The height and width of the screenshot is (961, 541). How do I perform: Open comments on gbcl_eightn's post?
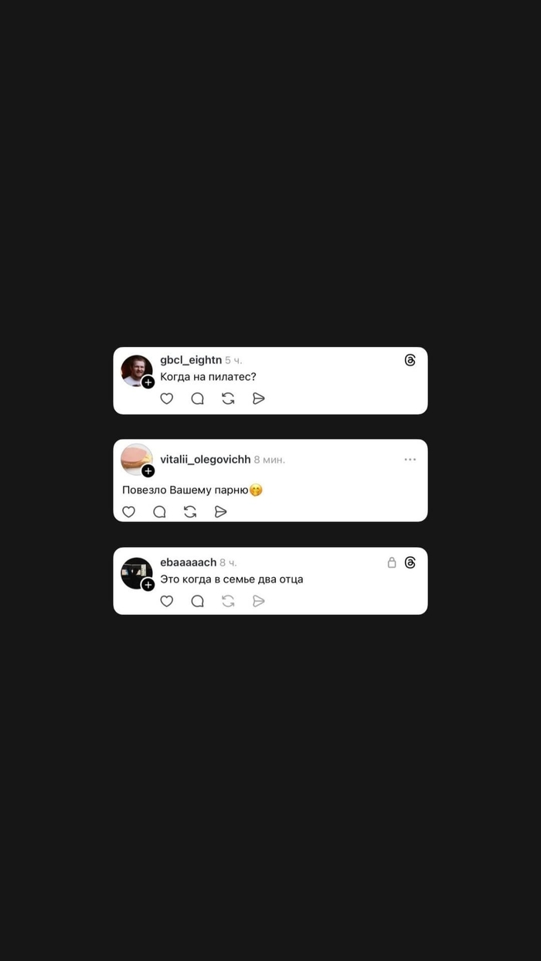click(x=197, y=399)
